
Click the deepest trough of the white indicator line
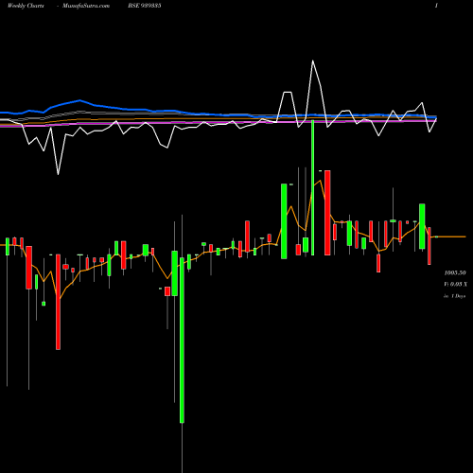58,174
